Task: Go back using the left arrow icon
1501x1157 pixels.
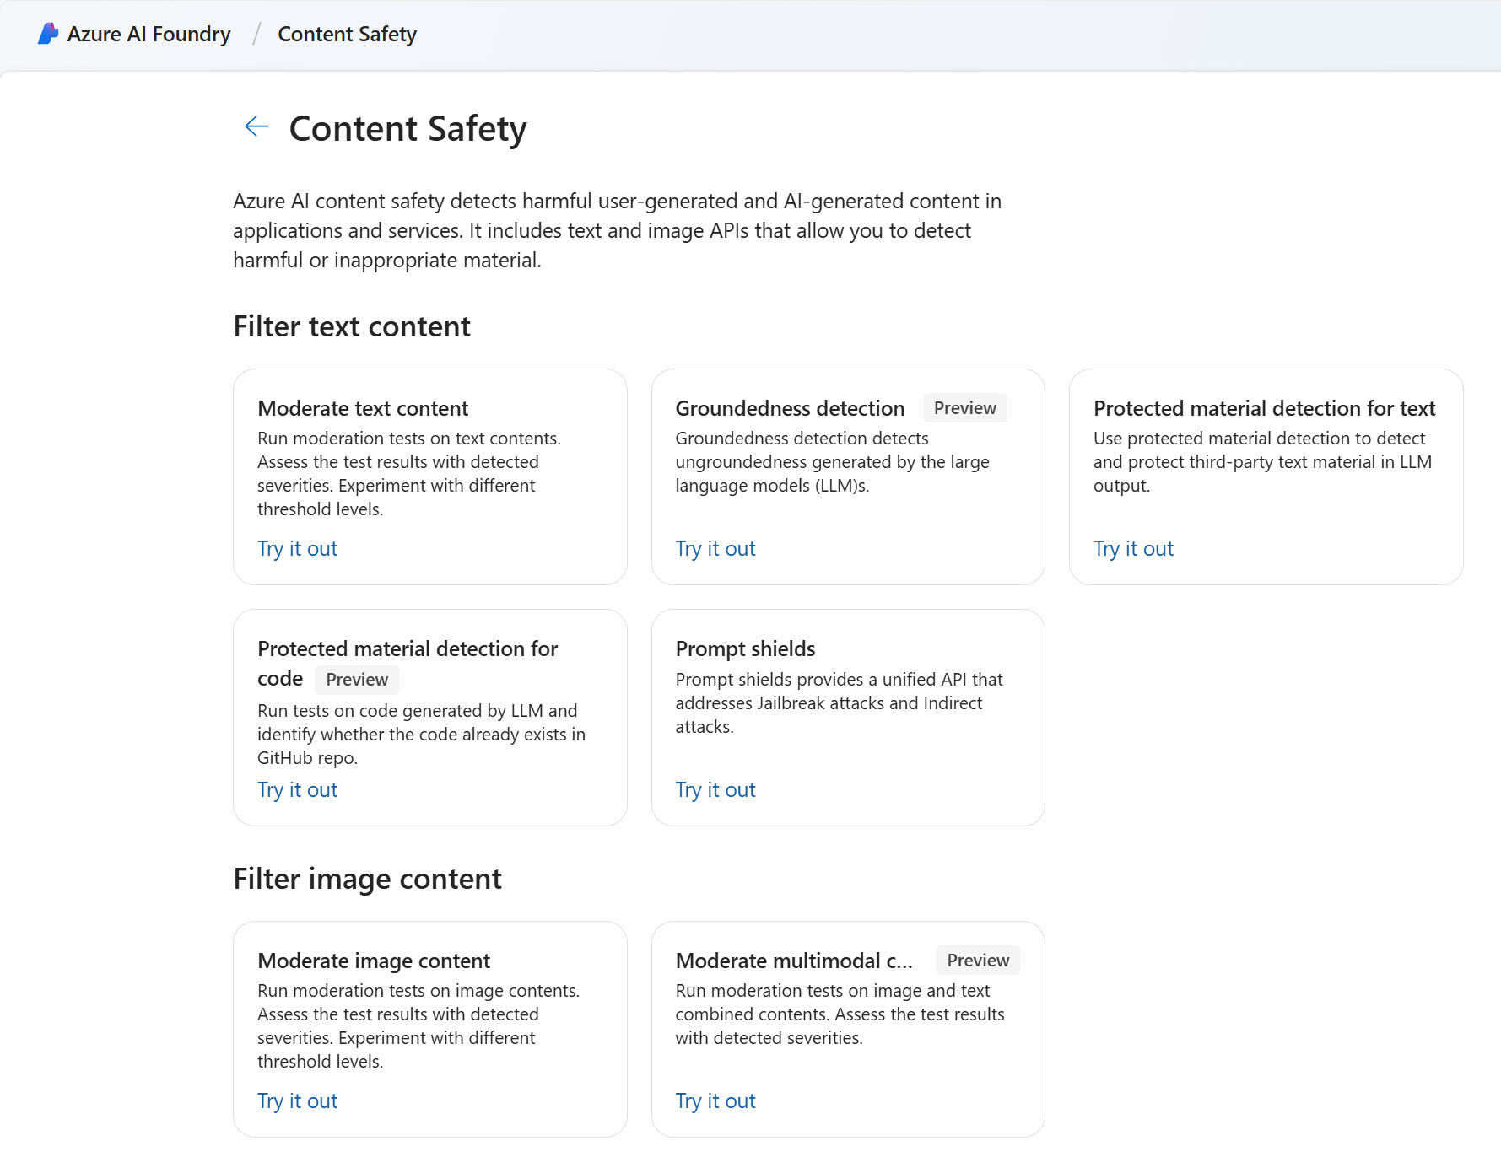Action: tap(256, 126)
